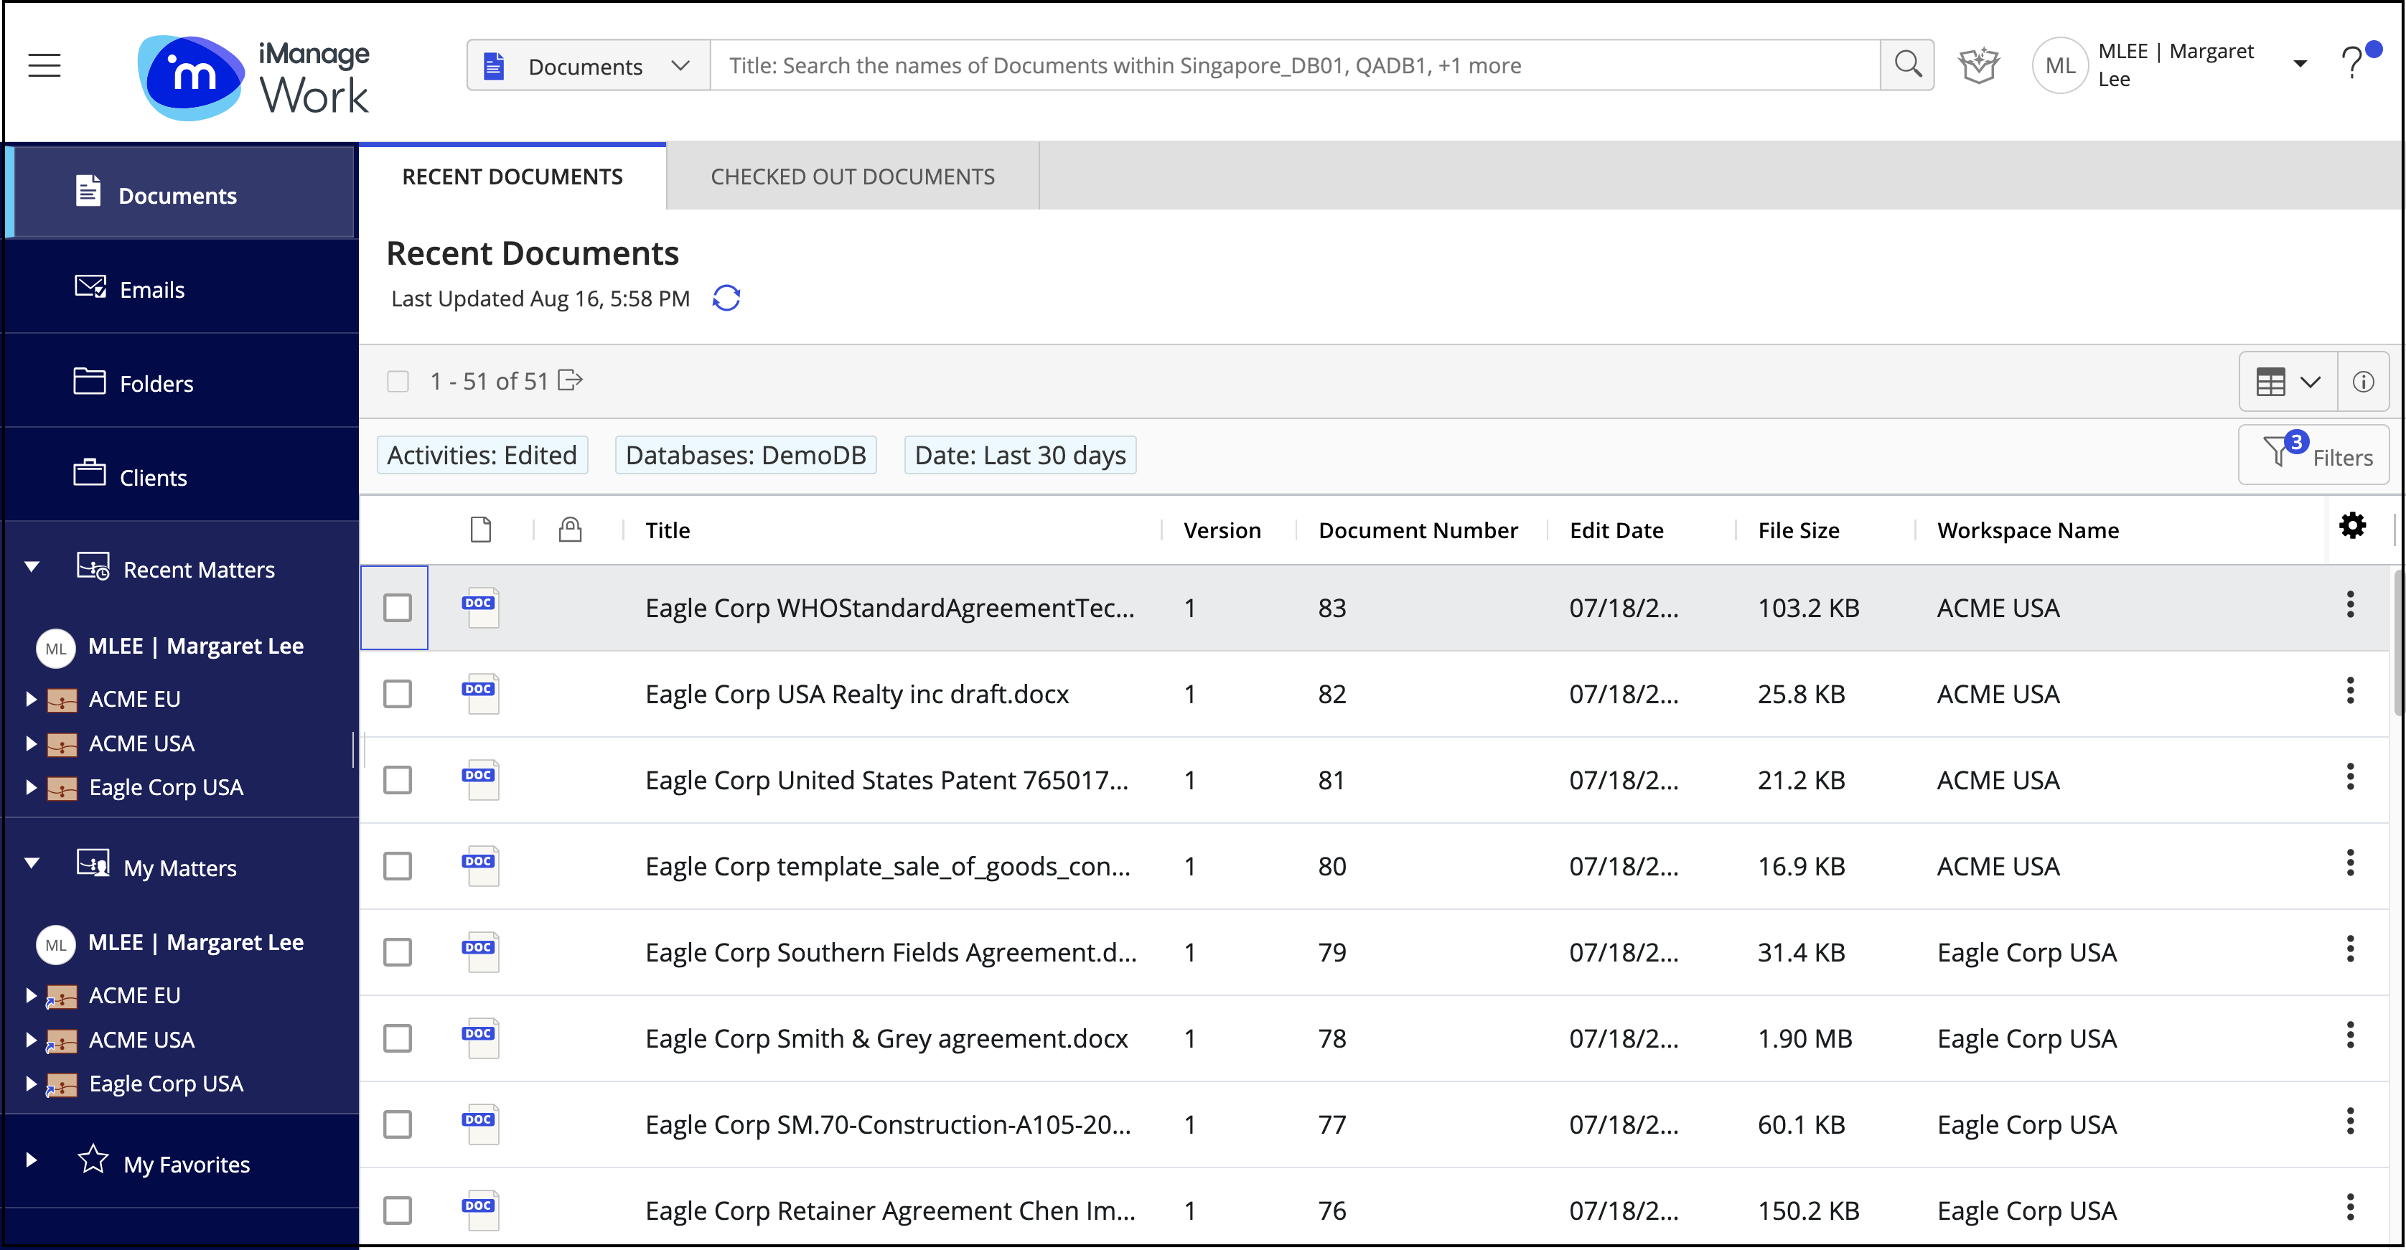Click the search magnifier icon
Screen dimensions: 2406x1250
click(x=1906, y=65)
